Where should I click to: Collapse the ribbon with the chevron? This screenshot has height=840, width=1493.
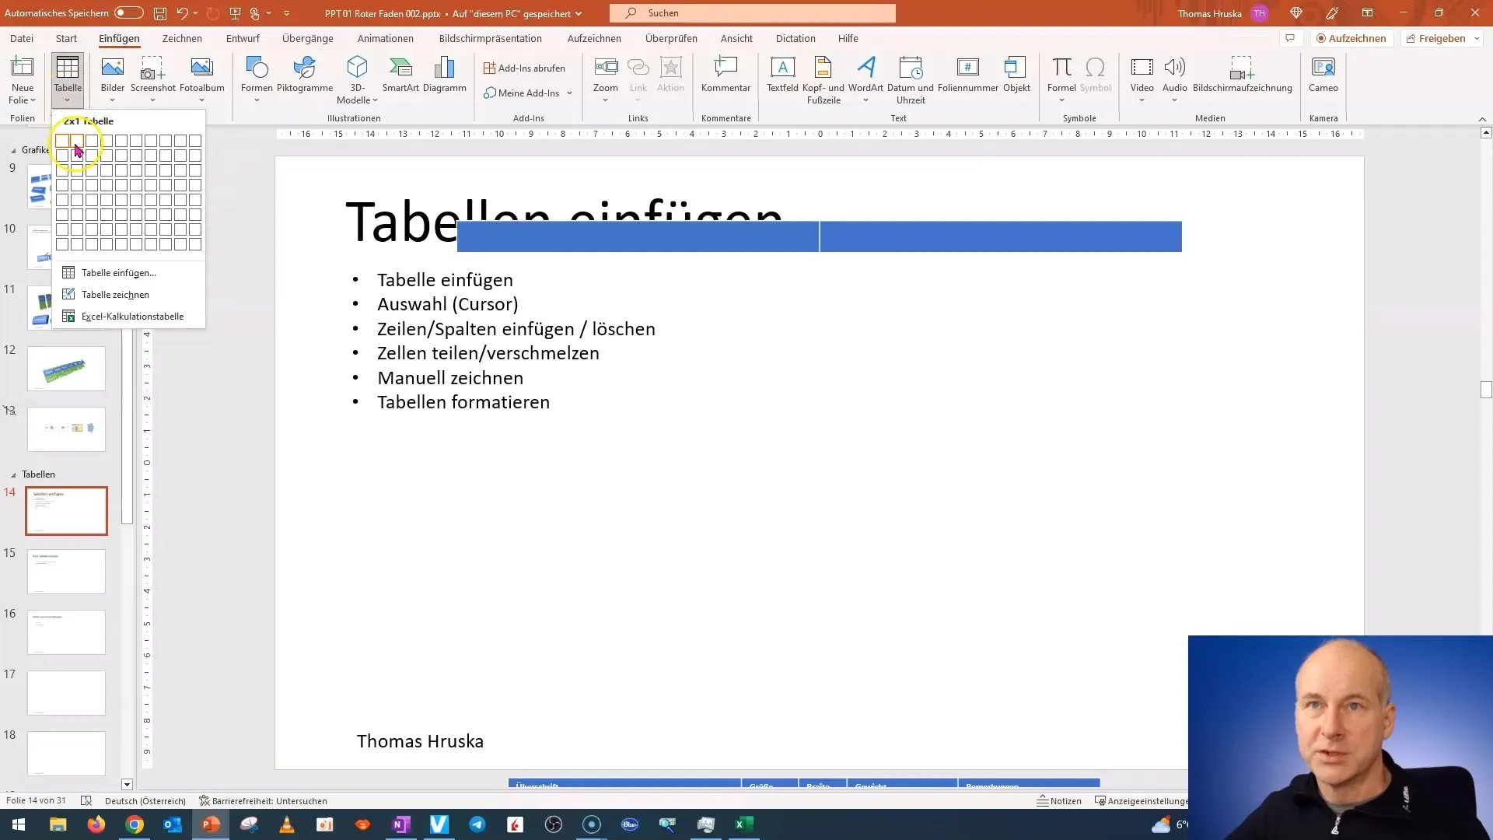coord(1482,119)
